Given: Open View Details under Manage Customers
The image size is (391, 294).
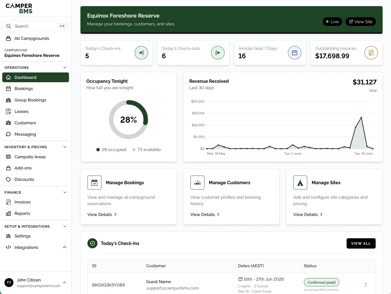Looking at the screenshot, I should [205, 215].
